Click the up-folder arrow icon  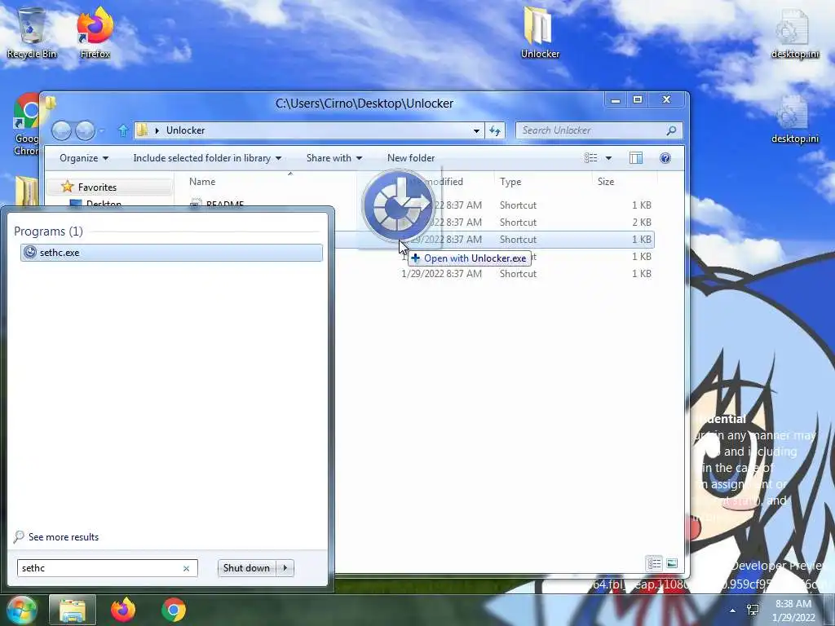[123, 130]
